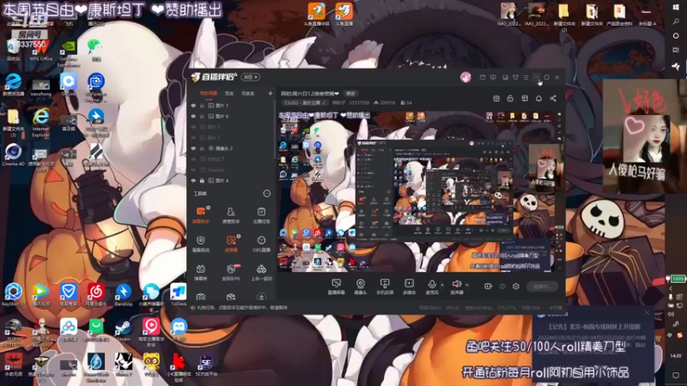Toggle lock on 摄像头 2 layer

point(202,148)
